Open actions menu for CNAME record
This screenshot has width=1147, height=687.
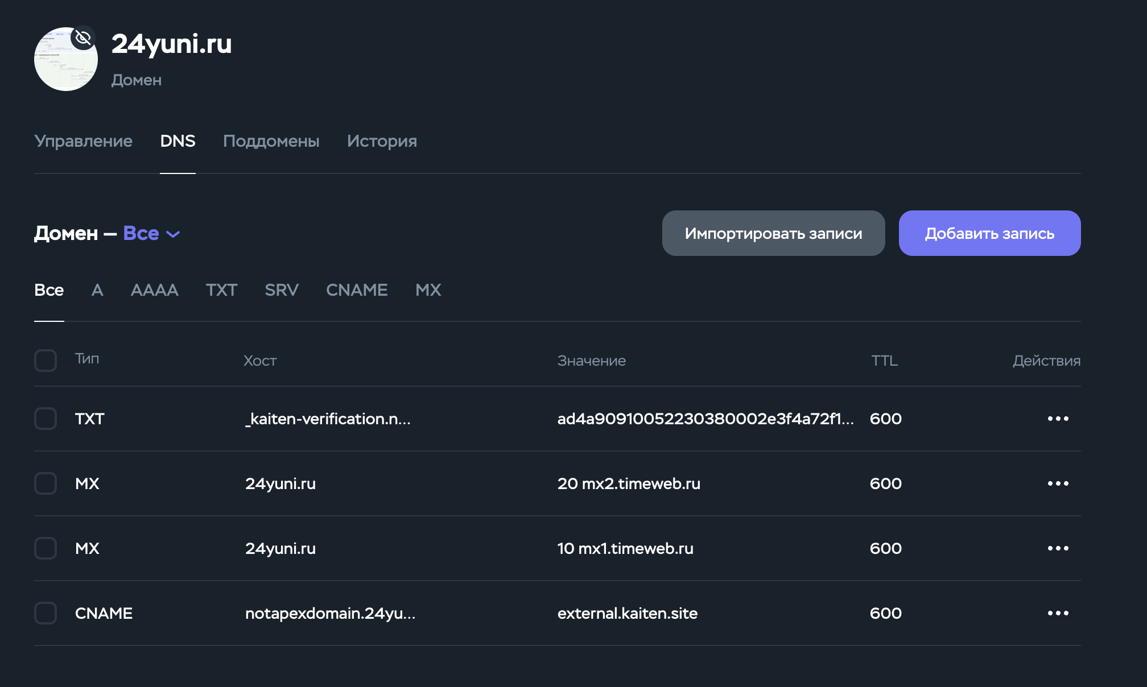(x=1058, y=613)
